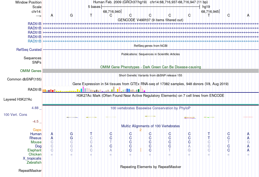Select the Elephant alignment row label
Image resolution: width=259 pixels, height=177 pixels.
click(x=35, y=150)
